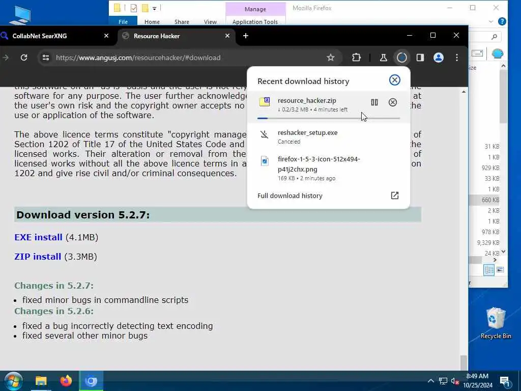Viewport: 521px width, 391px height.
Task: Open Share ribbon tab in Explorer
Action: (182, 21)
